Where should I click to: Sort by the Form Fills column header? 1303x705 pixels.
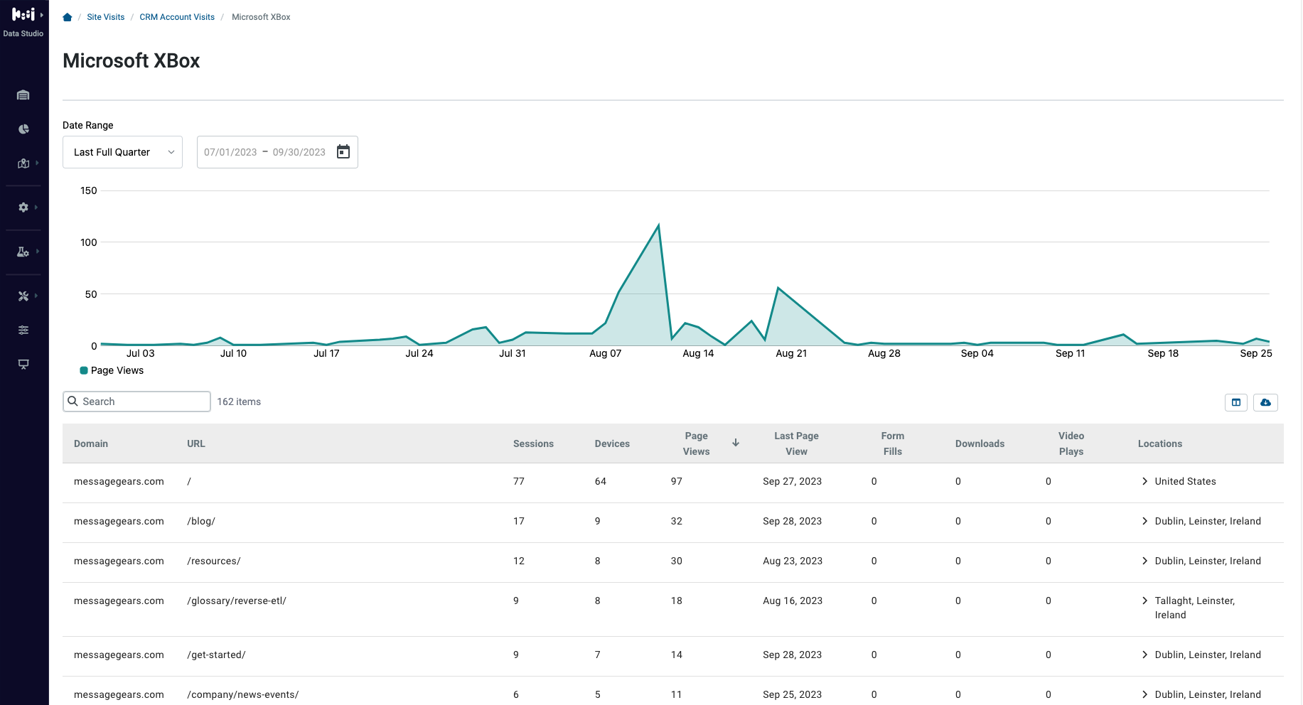893,443
